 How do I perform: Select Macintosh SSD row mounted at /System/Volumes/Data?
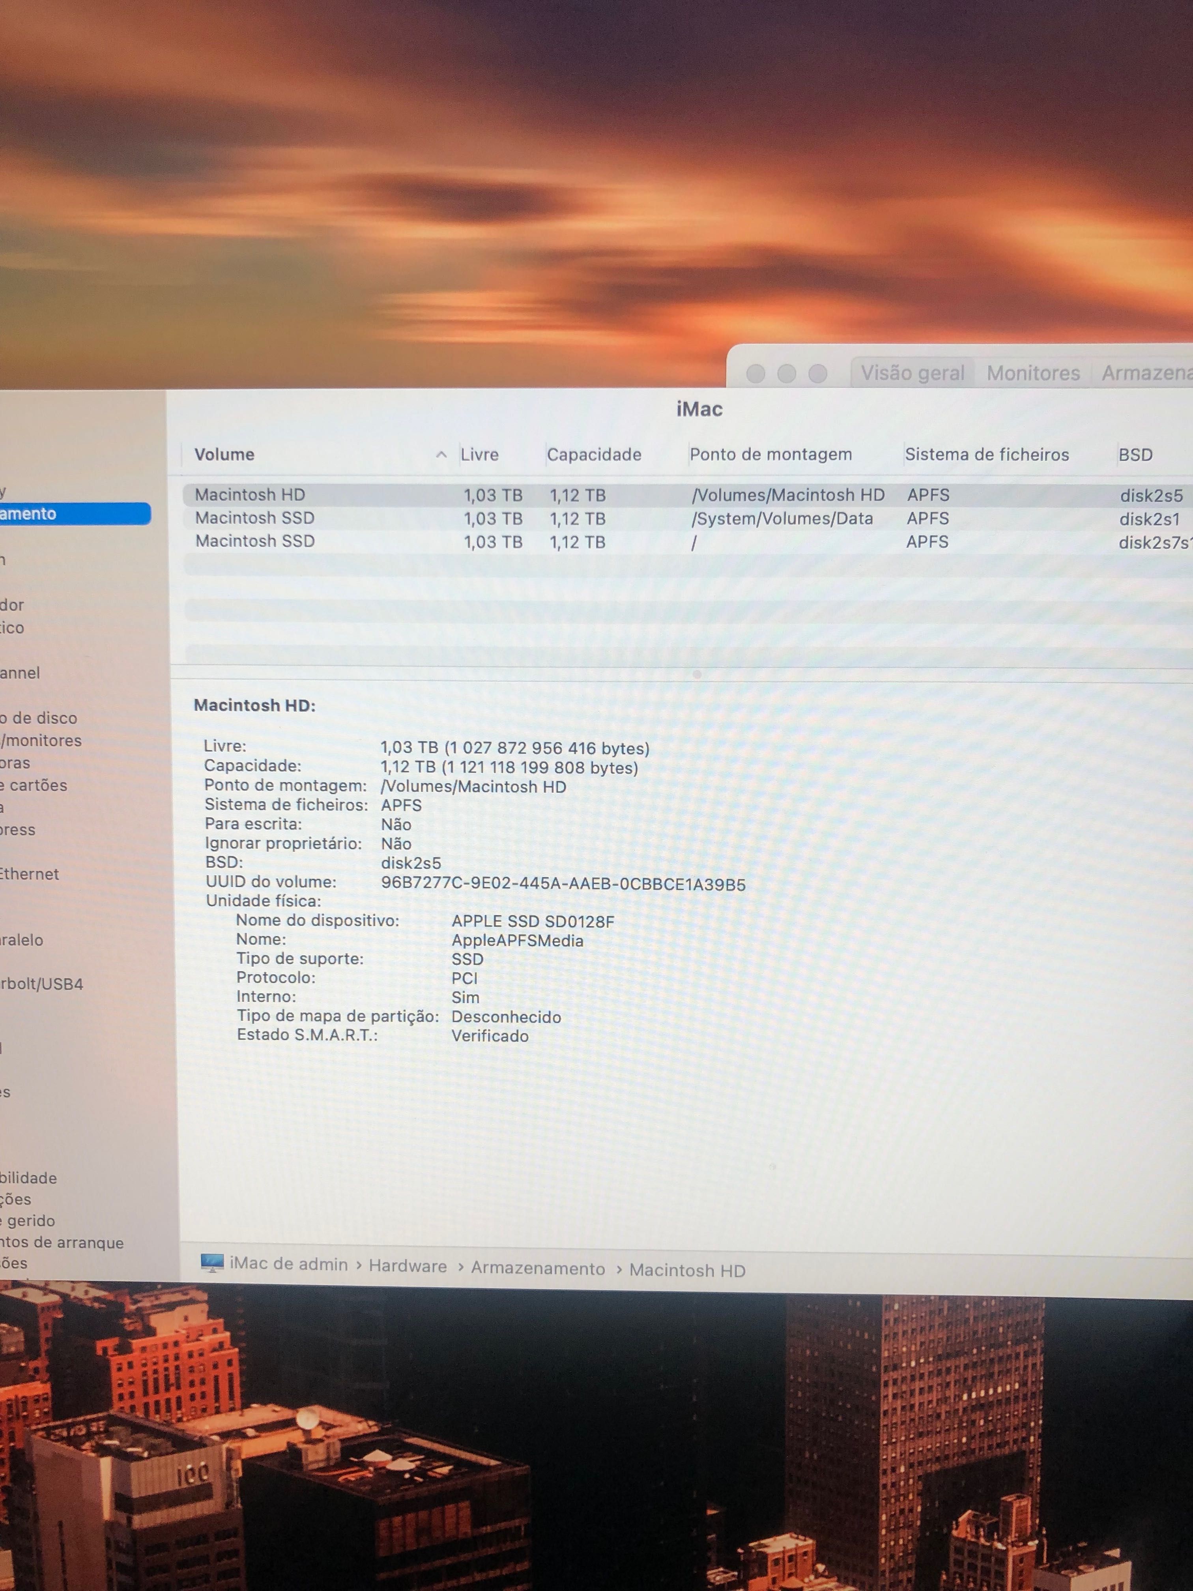pyautogui.click(x=688, y=518)
